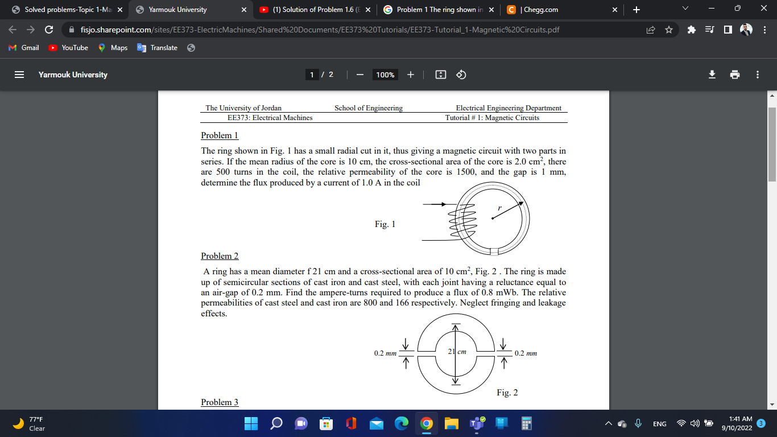Expand the tab search dropdown arrow
Screen dimensions: 777x437
click(685, 9)
